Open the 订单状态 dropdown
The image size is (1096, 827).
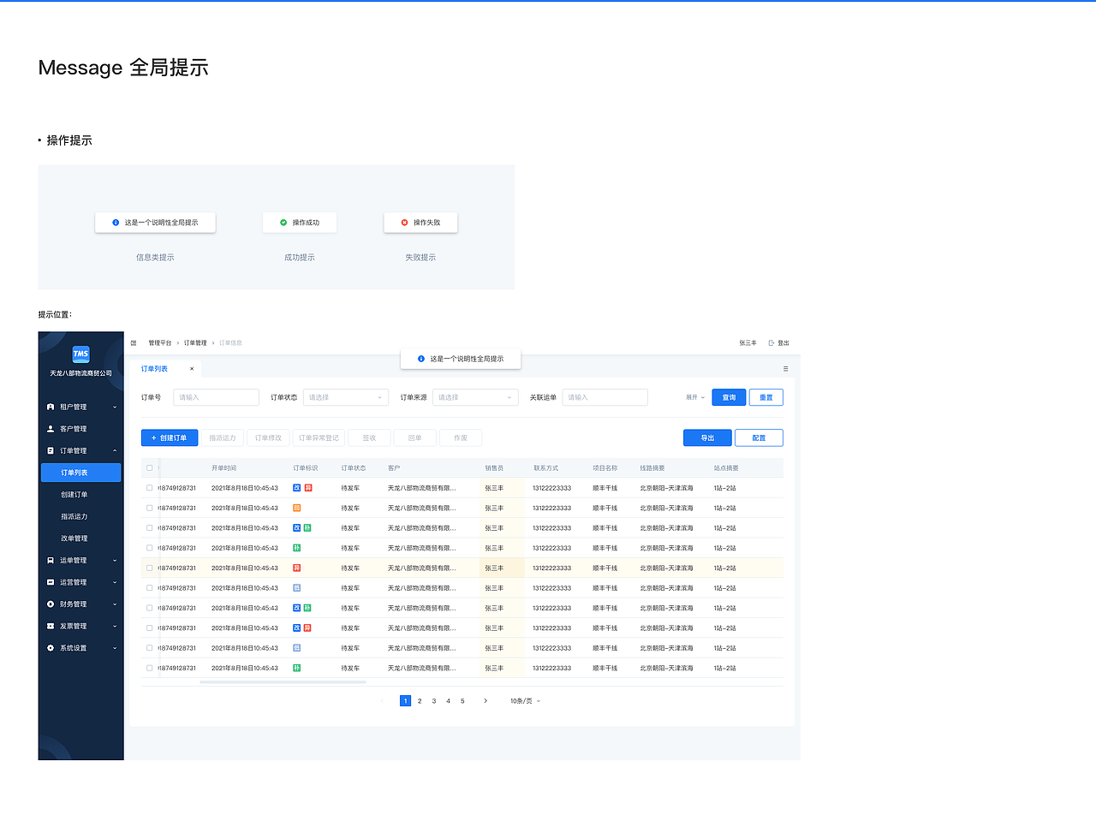coord(345,397)
